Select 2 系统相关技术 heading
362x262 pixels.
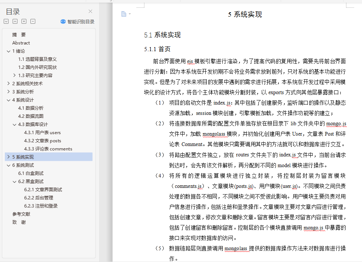coord(27,83)
